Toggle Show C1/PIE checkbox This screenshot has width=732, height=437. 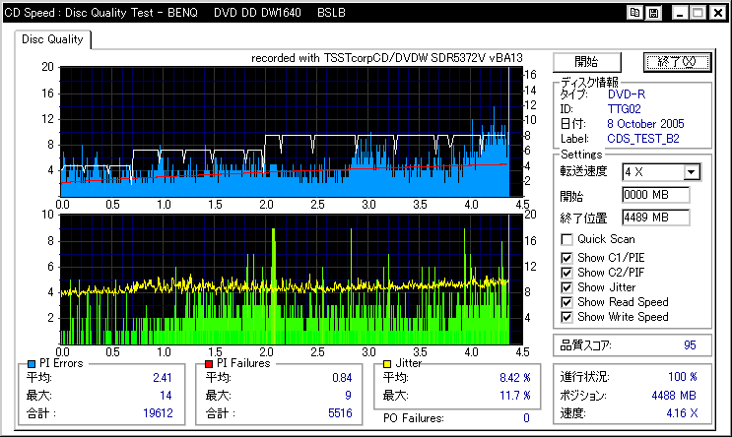coord(566,258)
